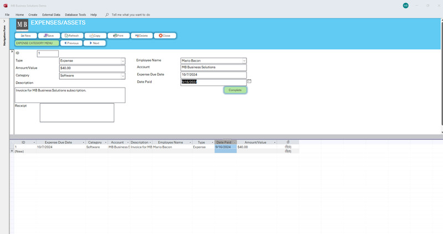Open the Expense Category Menu
Viewport: 443px width, 234px height.
point(37,43)
